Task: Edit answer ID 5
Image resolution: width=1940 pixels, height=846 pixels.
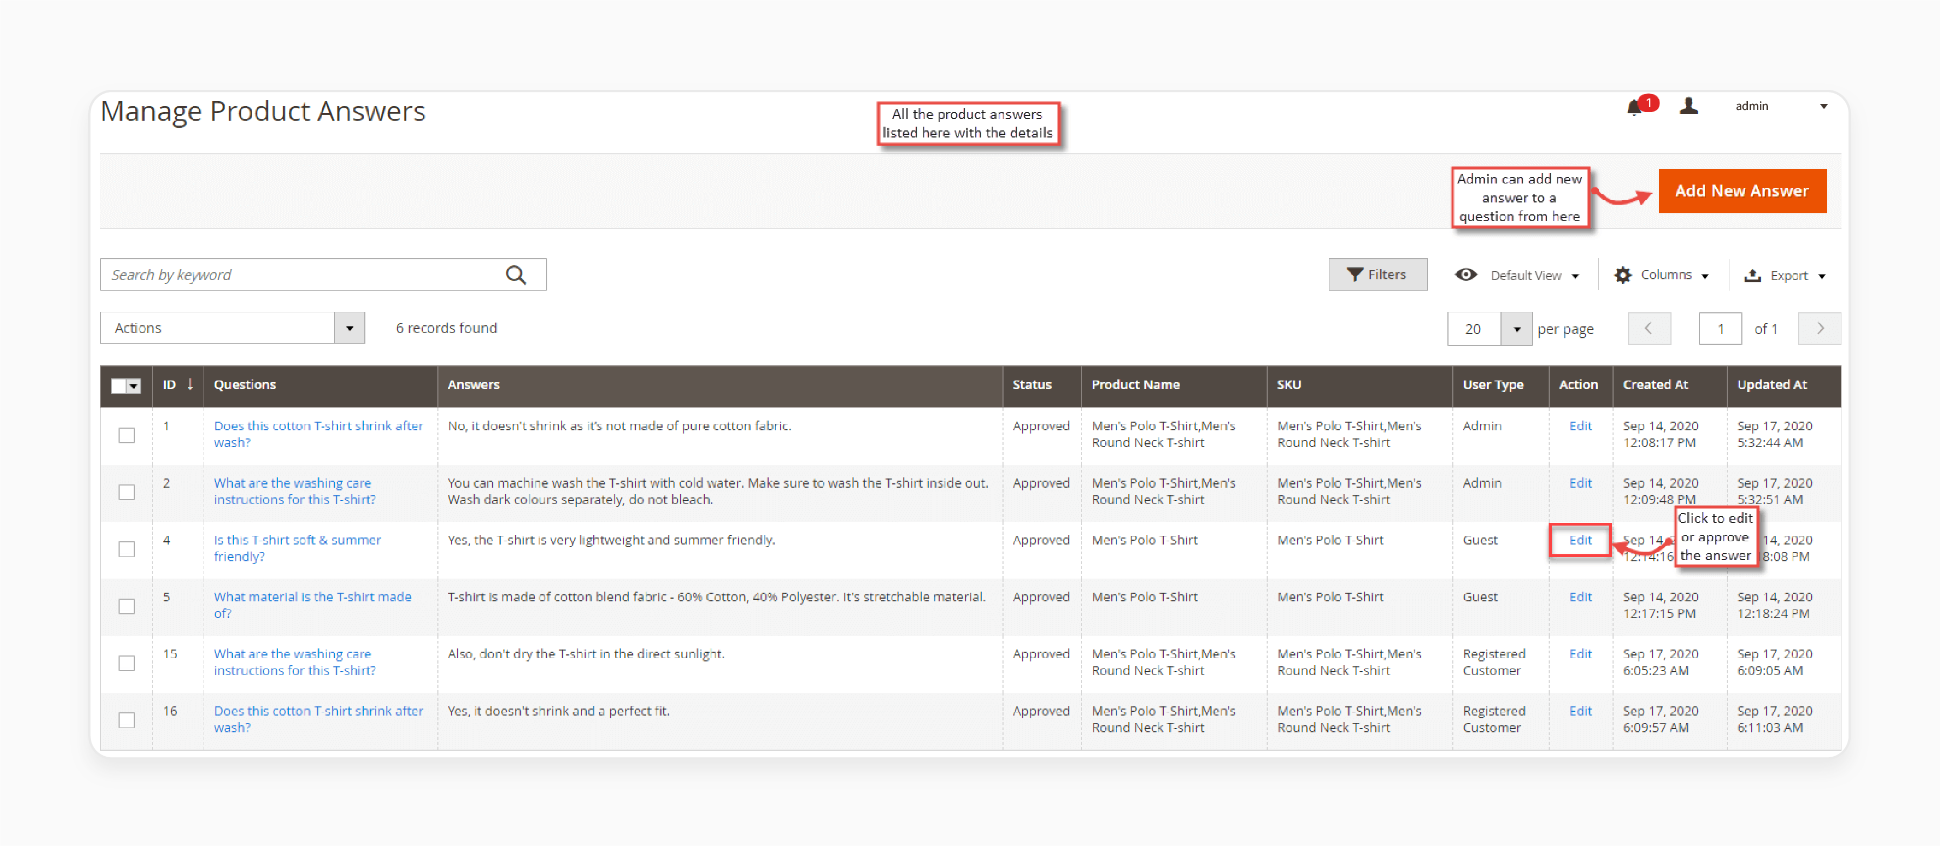Action: (1580, 598)
